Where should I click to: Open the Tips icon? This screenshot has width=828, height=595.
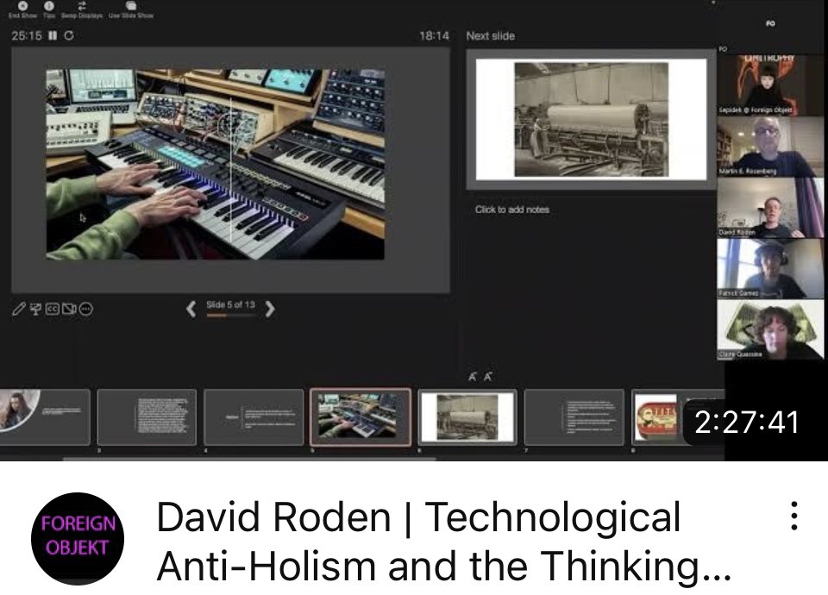pos(49,6)
